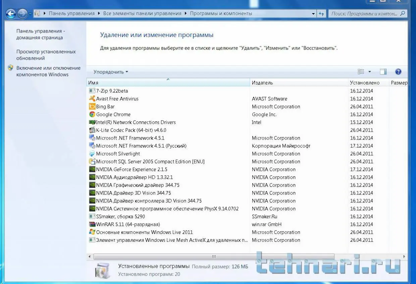416x284 pixels.
Task: Click Все элементы панели управления breadcrumb
Action: click(142, 13)
